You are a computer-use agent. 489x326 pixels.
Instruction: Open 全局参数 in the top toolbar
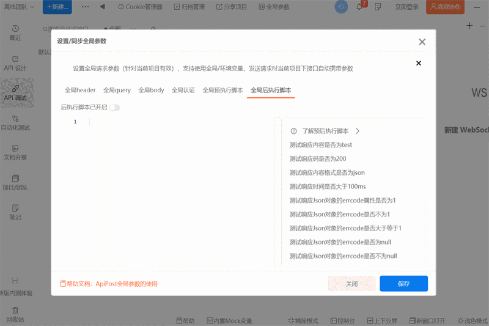(x=274, y=7)
